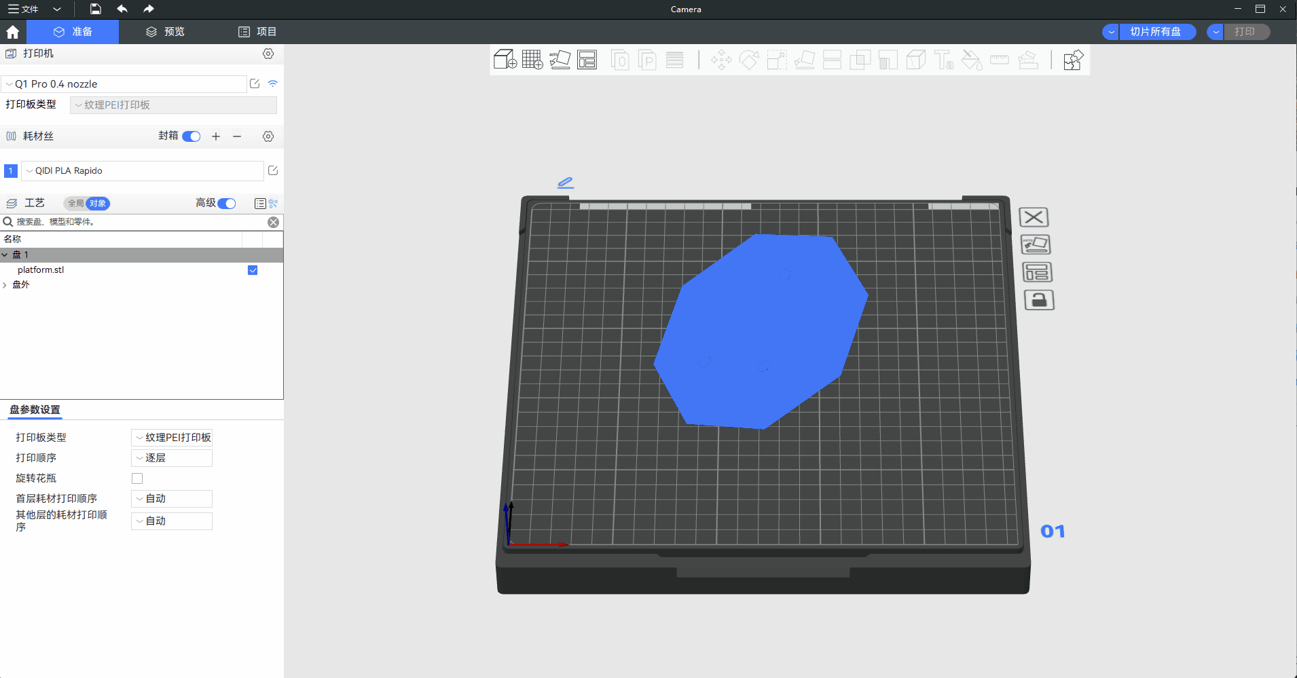1297x678 pixels.
Task: Switch to the 项目 tab
Action: [257, 32]
